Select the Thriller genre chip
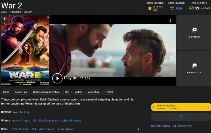Screen dimensions: 211x133 tap(109, 92)
